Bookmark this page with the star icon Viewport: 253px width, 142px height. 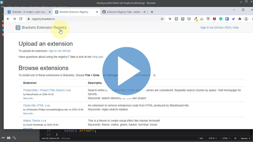[162, 19]
